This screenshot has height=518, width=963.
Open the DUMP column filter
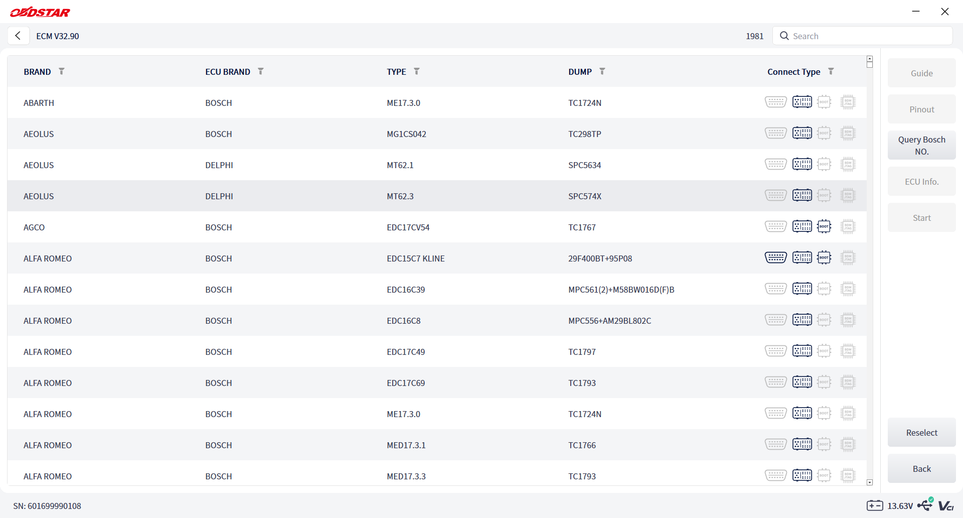click(x=602, y=71)
